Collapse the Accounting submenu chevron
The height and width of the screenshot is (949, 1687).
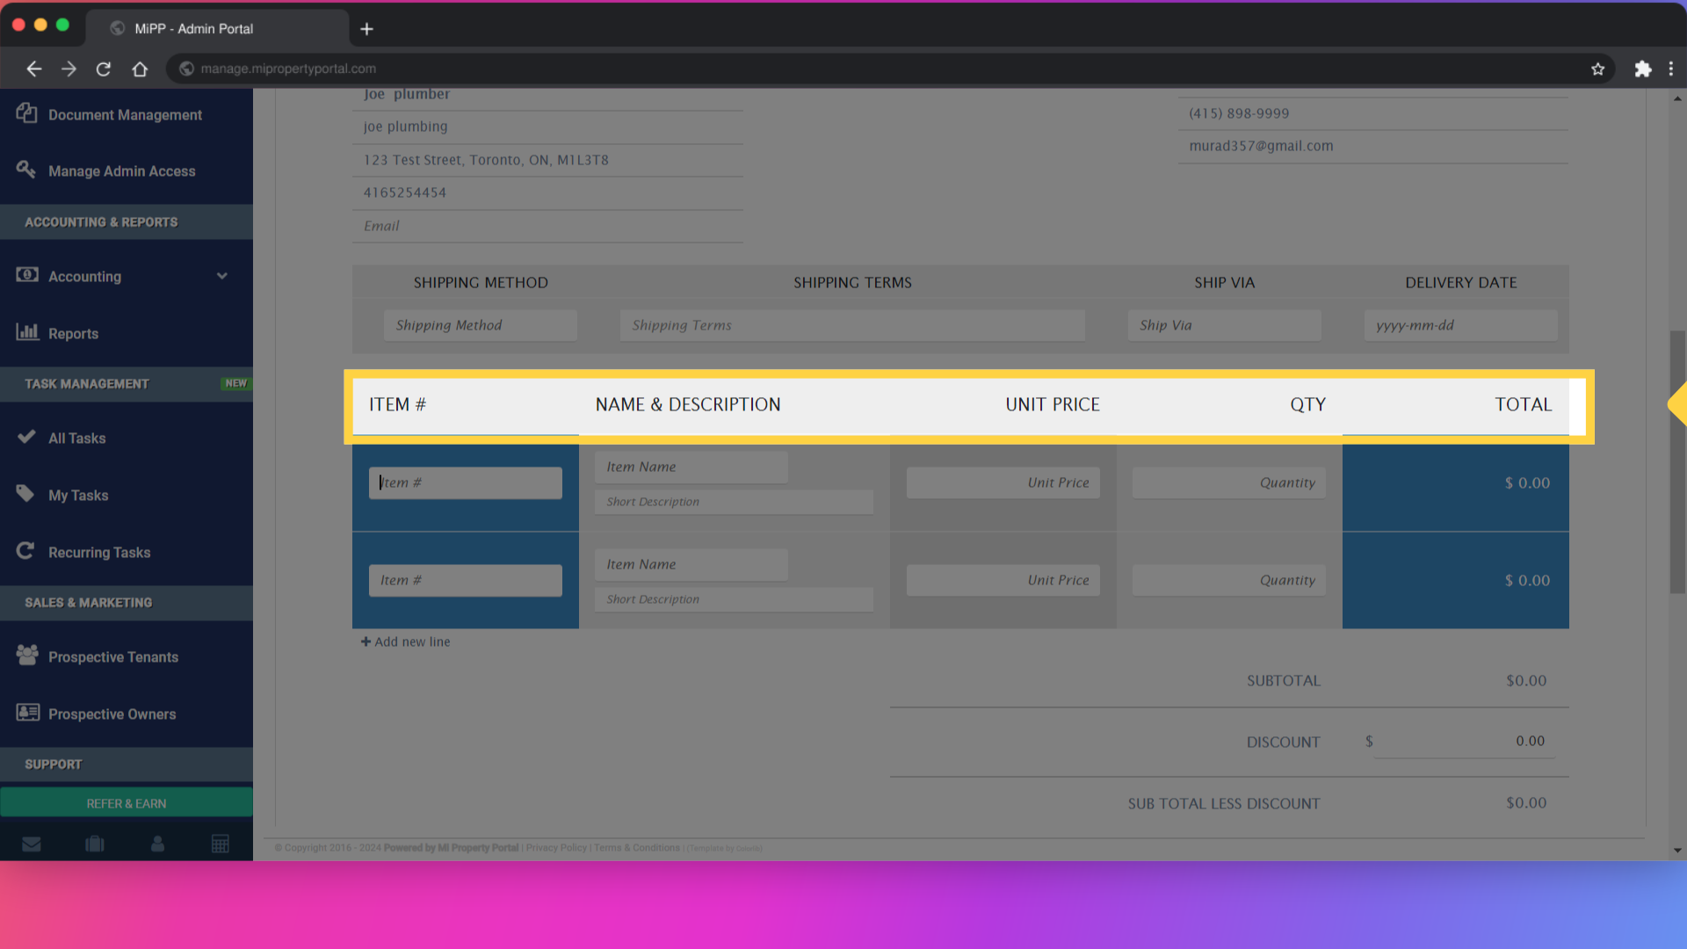(222, 275)
